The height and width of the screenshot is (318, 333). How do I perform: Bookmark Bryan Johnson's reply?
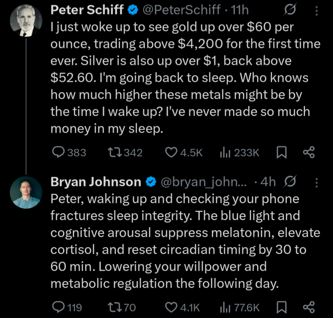[282, 307]
